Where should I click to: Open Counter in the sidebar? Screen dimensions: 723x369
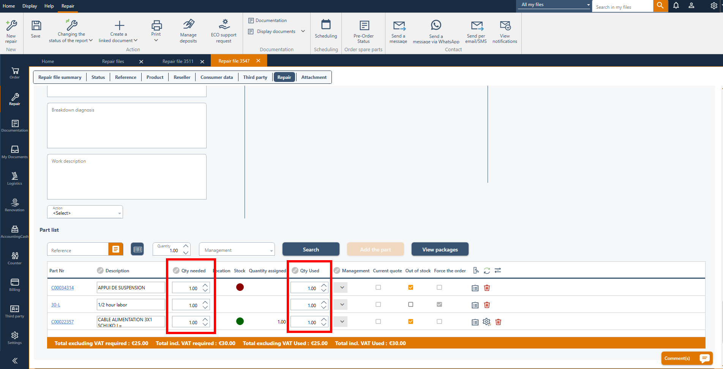click(15, 258)
